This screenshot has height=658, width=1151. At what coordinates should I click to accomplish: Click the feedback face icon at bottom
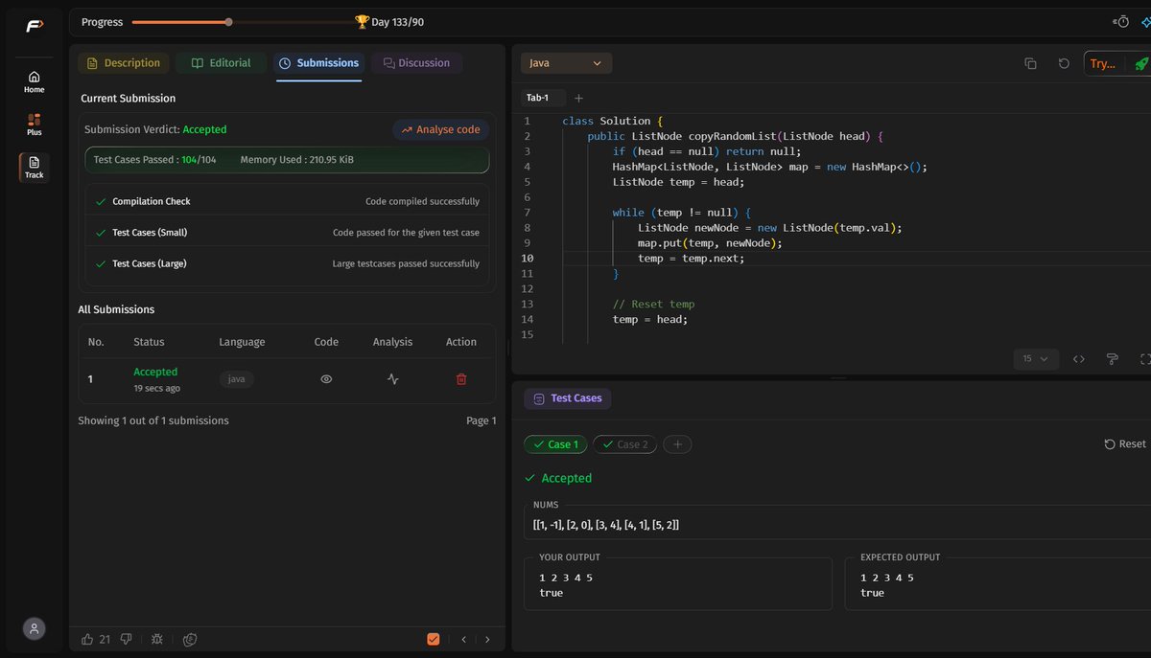[x=190, y=639]
